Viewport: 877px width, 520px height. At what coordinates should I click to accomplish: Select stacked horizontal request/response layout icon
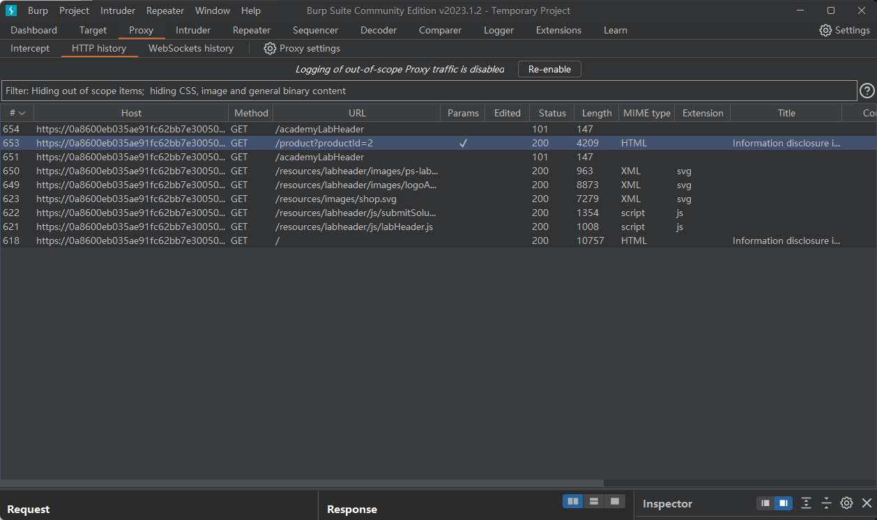594,501
